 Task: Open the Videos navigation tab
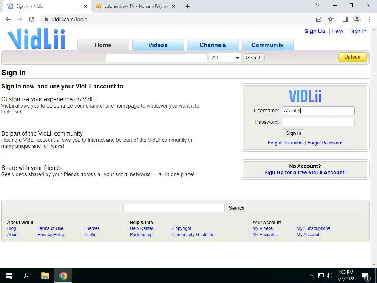tap(158, 45)
